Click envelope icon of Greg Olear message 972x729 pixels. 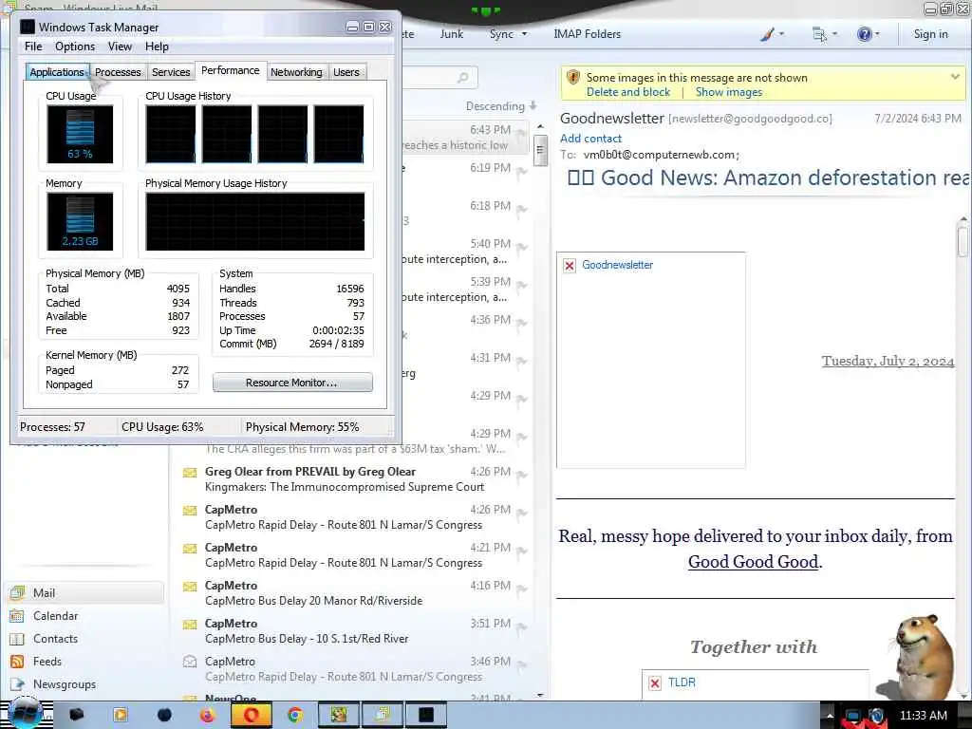point(190,473)
